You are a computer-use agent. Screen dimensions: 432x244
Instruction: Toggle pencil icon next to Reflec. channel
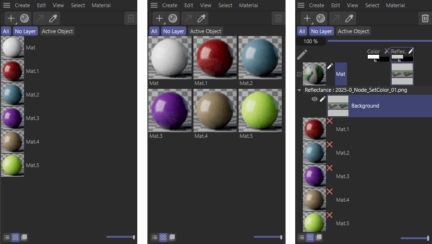[x=410, y=51]
